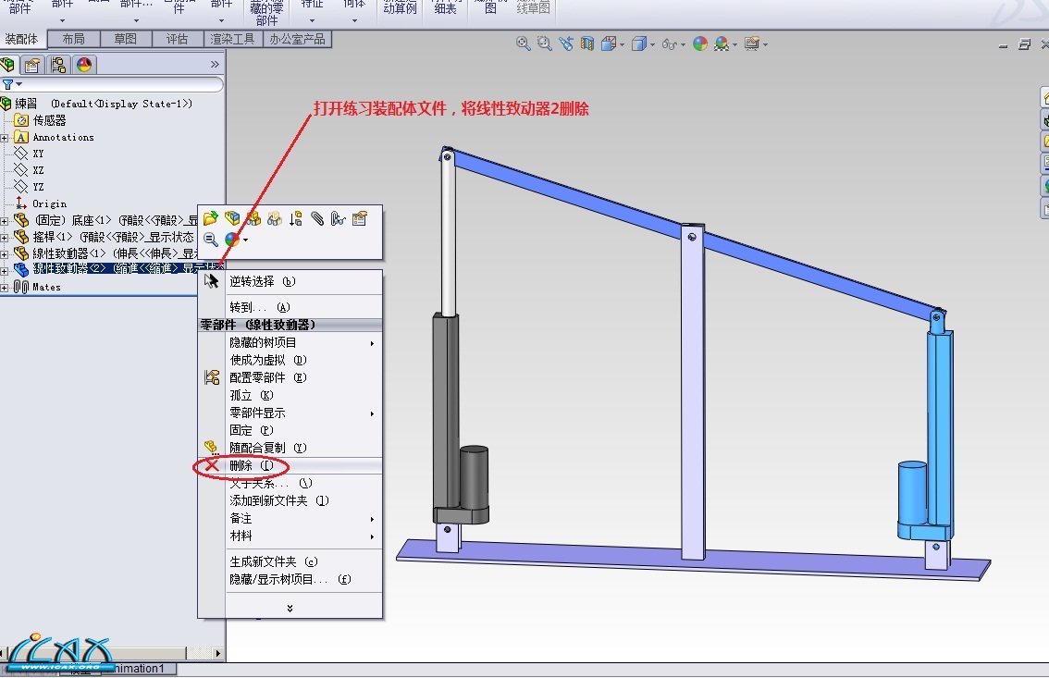Open the Display Style dropdown arrow
1049x678 pixels.
point(653,44)
